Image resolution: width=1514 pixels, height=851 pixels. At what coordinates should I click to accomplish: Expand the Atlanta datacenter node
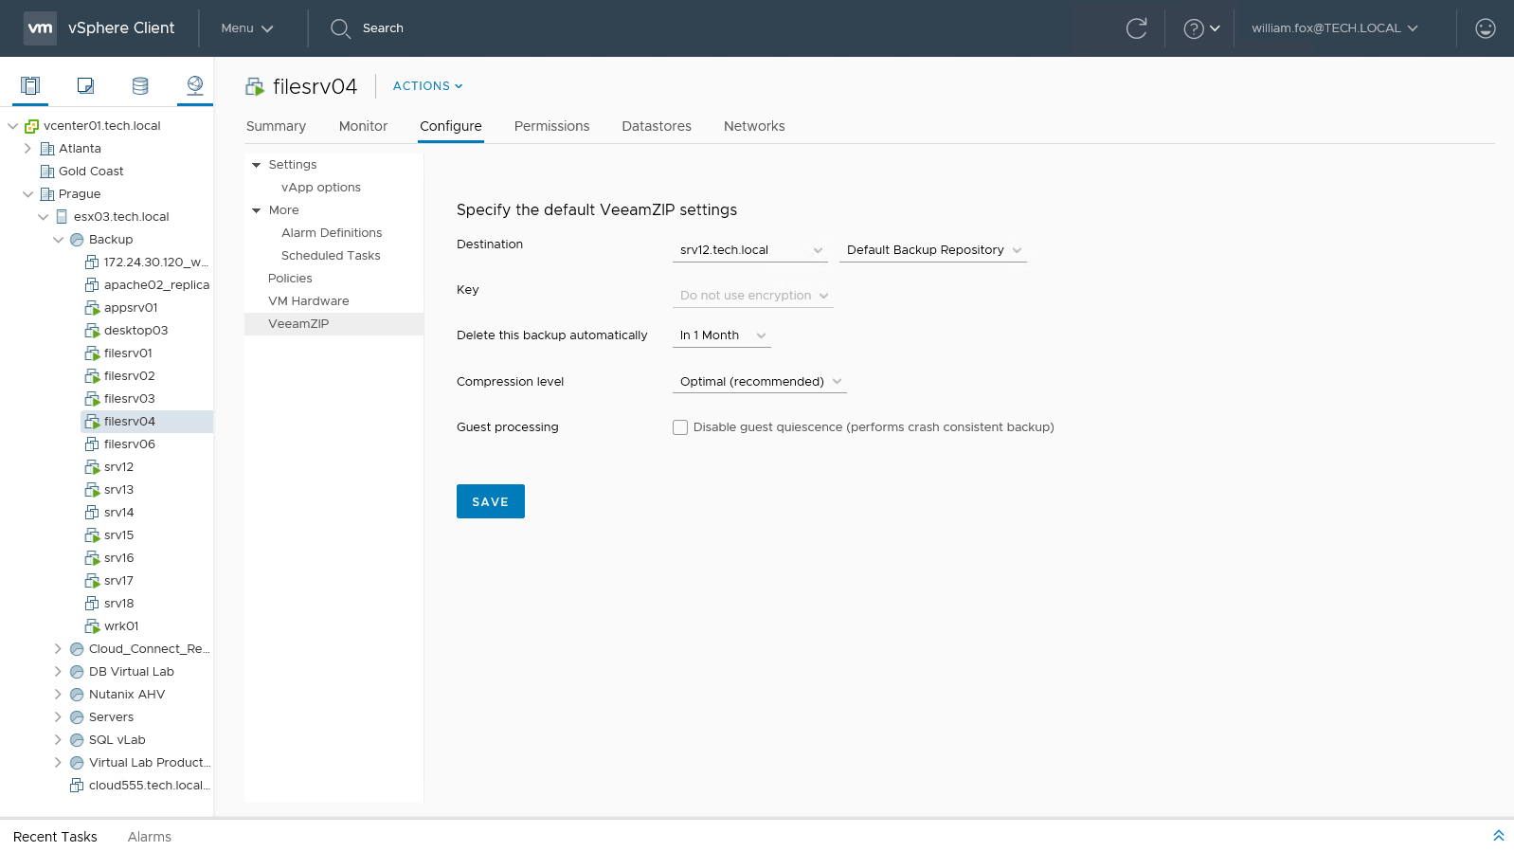point(27,149)
